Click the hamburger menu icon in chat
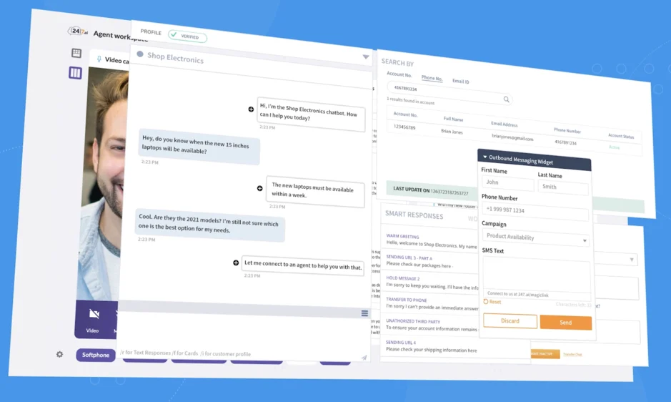This screenshot has height=402, width=671. pyautogui.click(x=364, y=313)
